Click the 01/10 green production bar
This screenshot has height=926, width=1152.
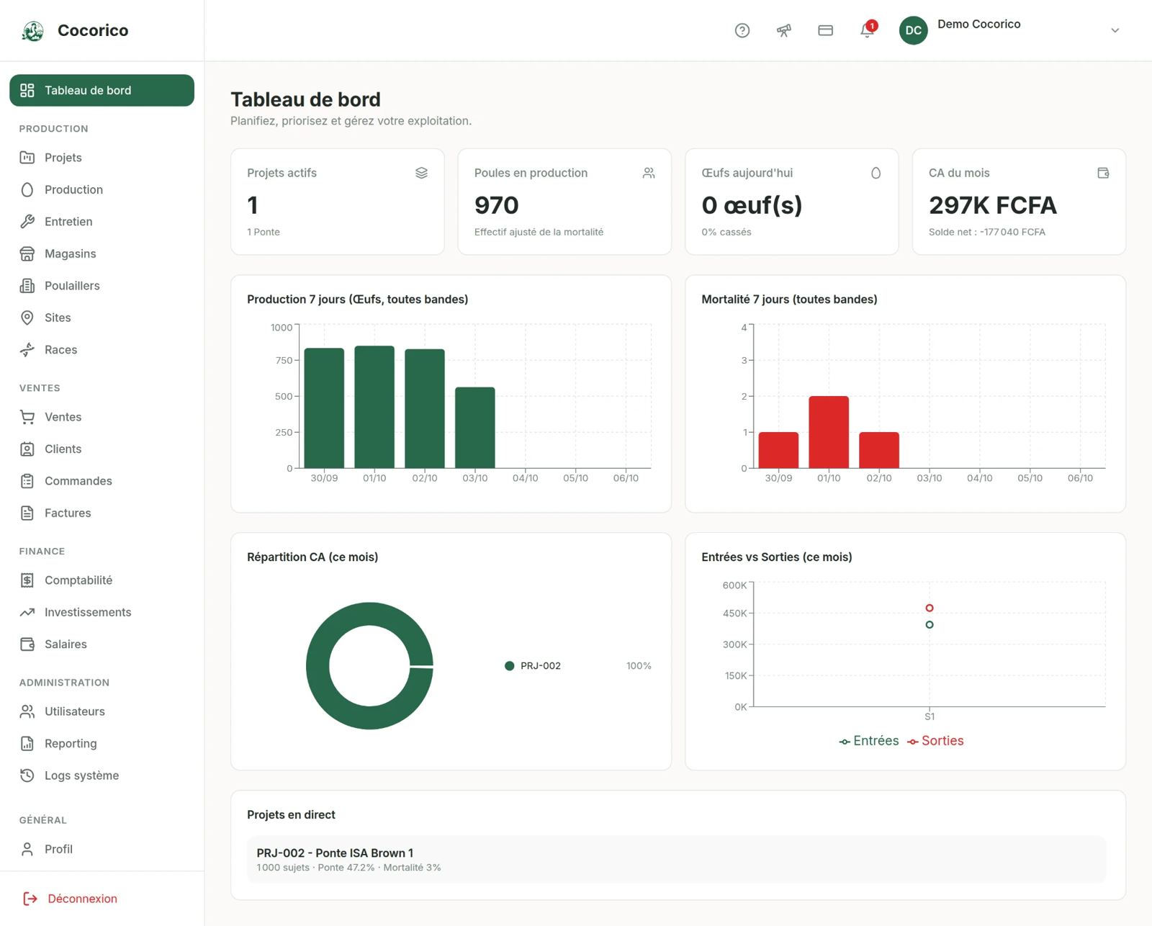pos(374,407)
